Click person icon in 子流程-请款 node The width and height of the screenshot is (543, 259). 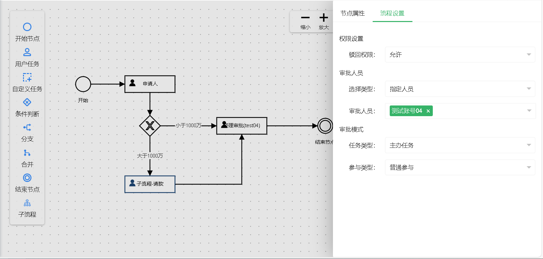click(x=133, y=183)
